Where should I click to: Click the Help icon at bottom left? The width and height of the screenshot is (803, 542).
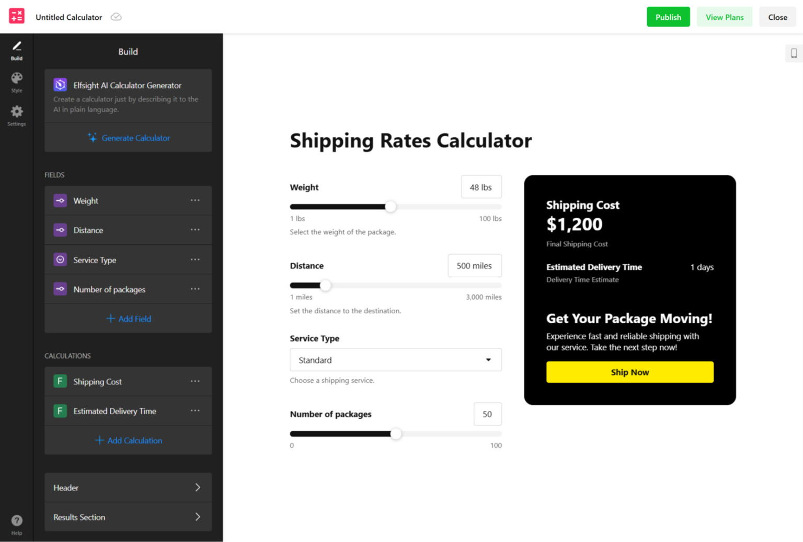coord(16,520)
